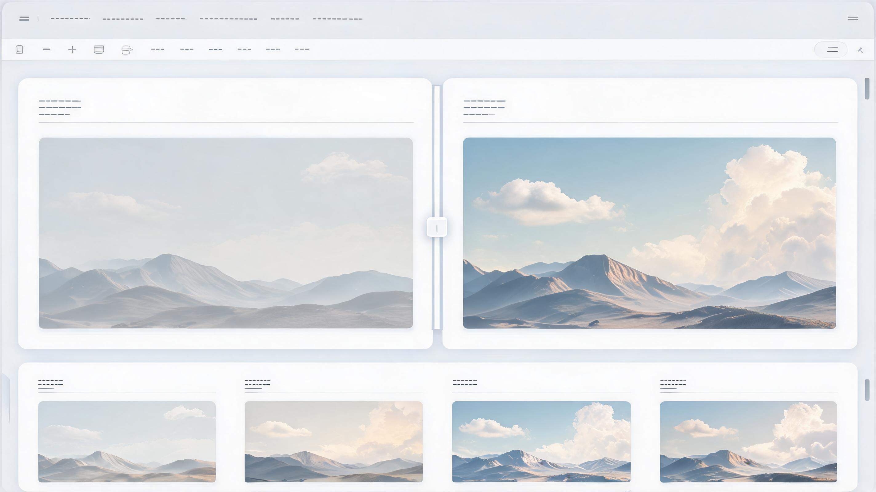Click the vivid blue-sky mountain image in right panel

tap(649, 233)
